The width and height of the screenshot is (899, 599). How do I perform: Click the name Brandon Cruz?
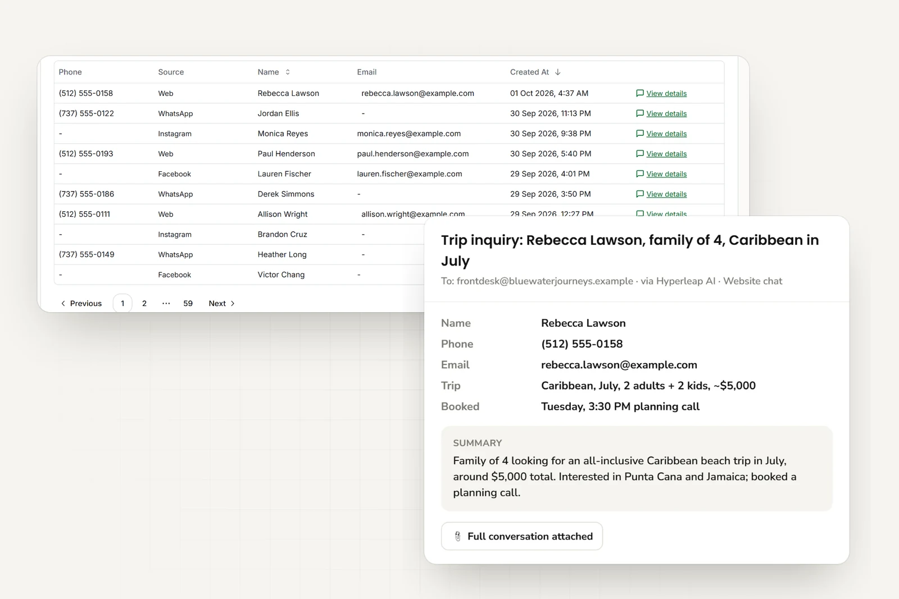pos(283,235)
